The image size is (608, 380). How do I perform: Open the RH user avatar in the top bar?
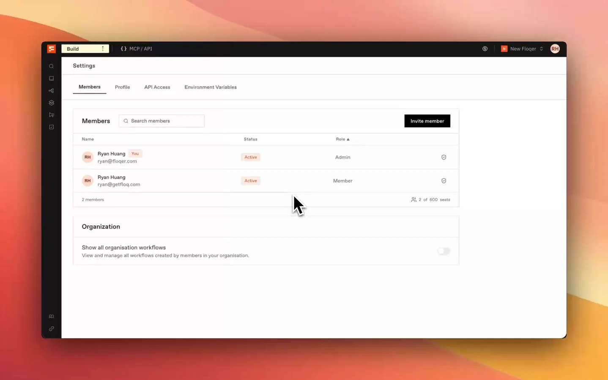click(555, 49)
